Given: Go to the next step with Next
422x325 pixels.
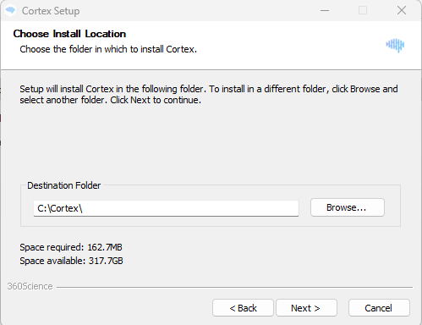Looking at the screenshot, I should pyautogui.click(x=306, y=308).
